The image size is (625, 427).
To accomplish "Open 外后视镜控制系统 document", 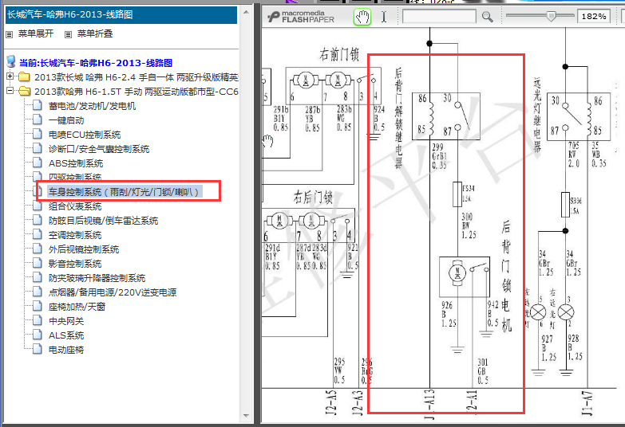I will pyautogui.click(x=84, y=249).
